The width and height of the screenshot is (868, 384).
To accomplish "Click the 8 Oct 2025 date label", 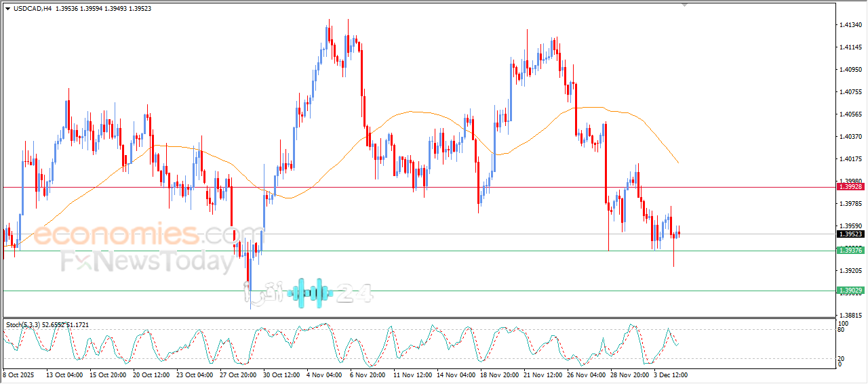I will 18,375.
